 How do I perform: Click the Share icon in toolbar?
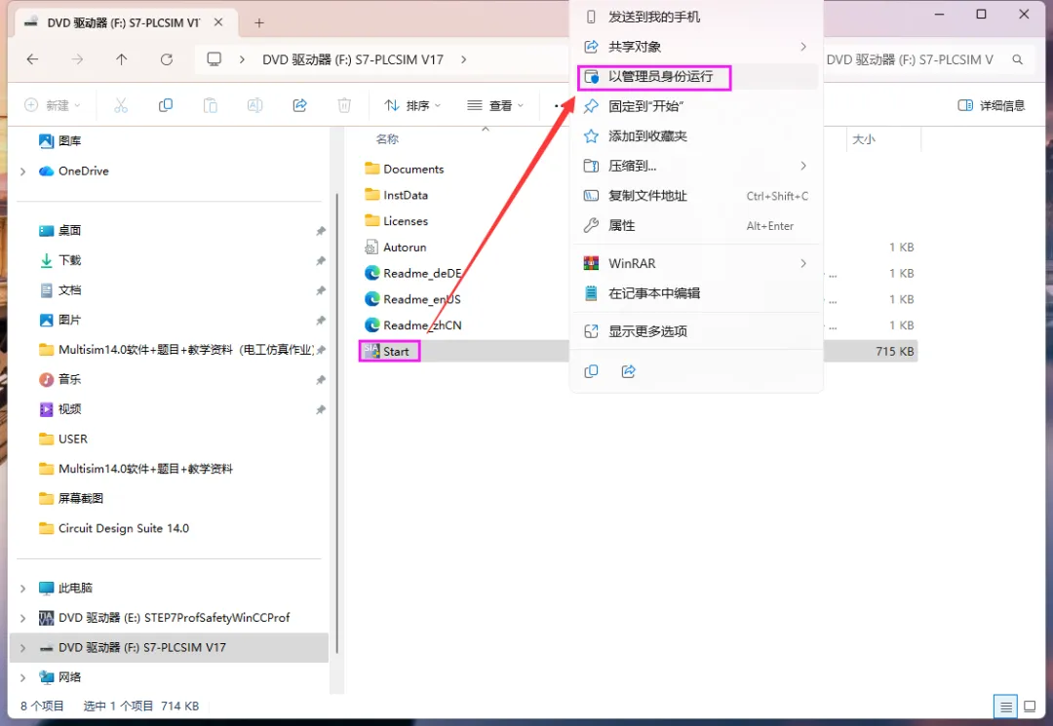pyautogui.click(x=299, y=105)
